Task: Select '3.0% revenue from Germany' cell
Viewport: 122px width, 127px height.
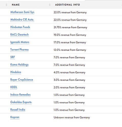Action: pyautogui.click(x=69, y=80)
